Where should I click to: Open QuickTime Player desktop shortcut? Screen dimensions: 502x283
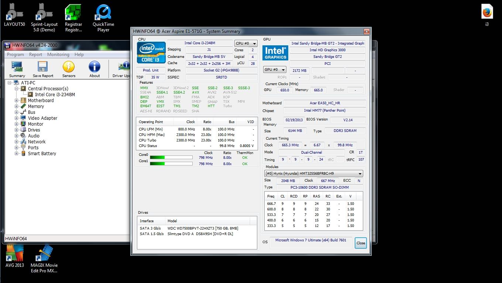pos(103,17)
